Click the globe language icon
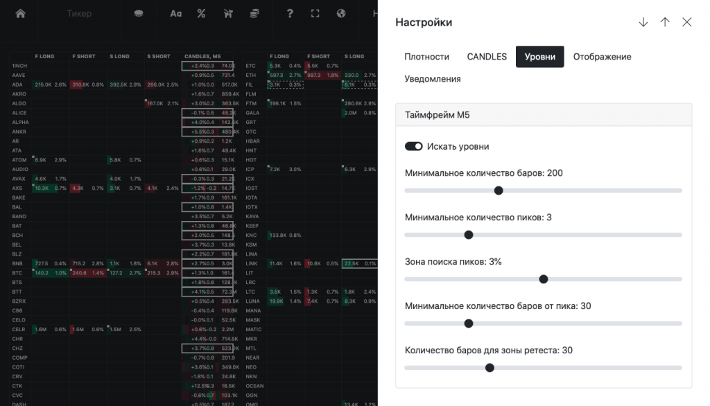 pos(341,13)
